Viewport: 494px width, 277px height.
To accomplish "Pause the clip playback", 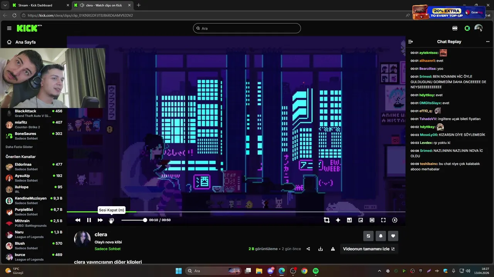I will (89, 220).
